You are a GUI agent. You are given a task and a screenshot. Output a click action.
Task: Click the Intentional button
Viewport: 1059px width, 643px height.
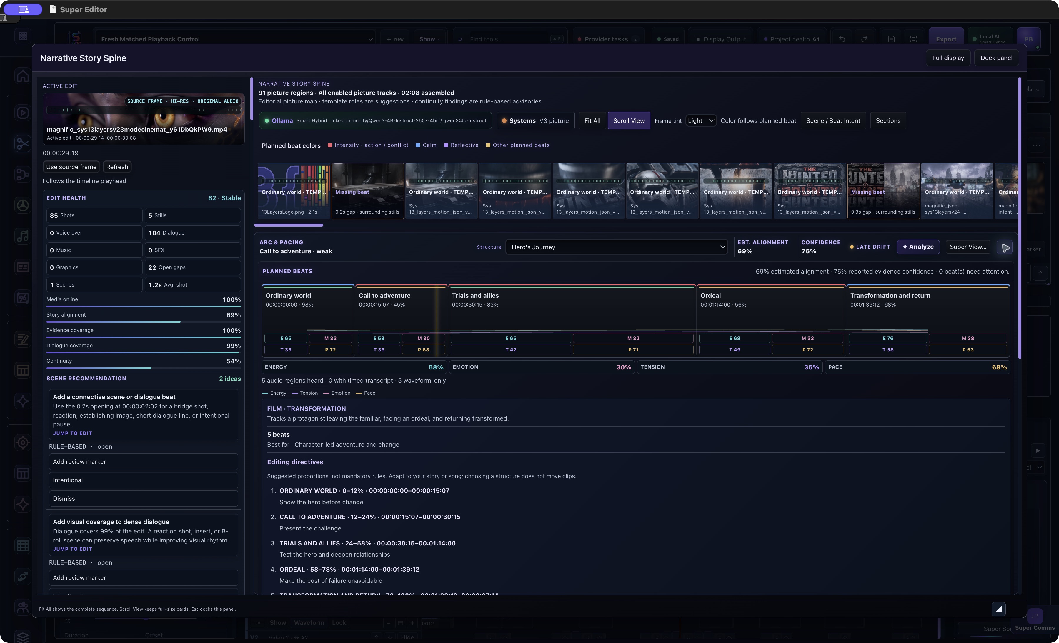tap(144, 480)
